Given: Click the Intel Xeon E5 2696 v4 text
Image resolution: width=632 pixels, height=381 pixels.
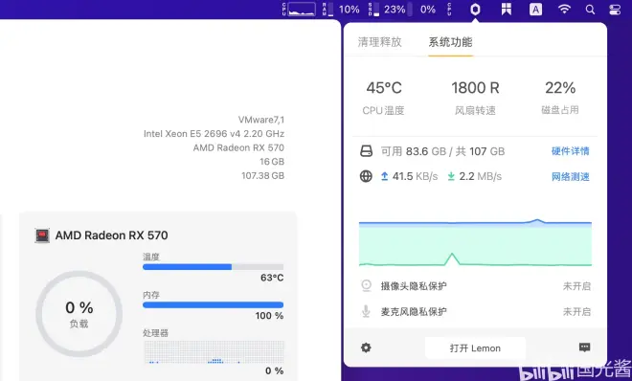Looking at the screenshot, I should (214, 134).
